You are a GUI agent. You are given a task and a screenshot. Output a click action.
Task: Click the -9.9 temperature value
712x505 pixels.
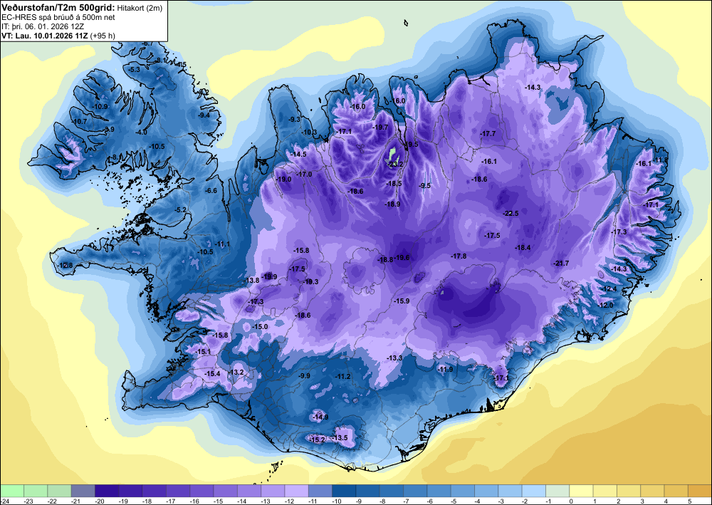[304, 375]
